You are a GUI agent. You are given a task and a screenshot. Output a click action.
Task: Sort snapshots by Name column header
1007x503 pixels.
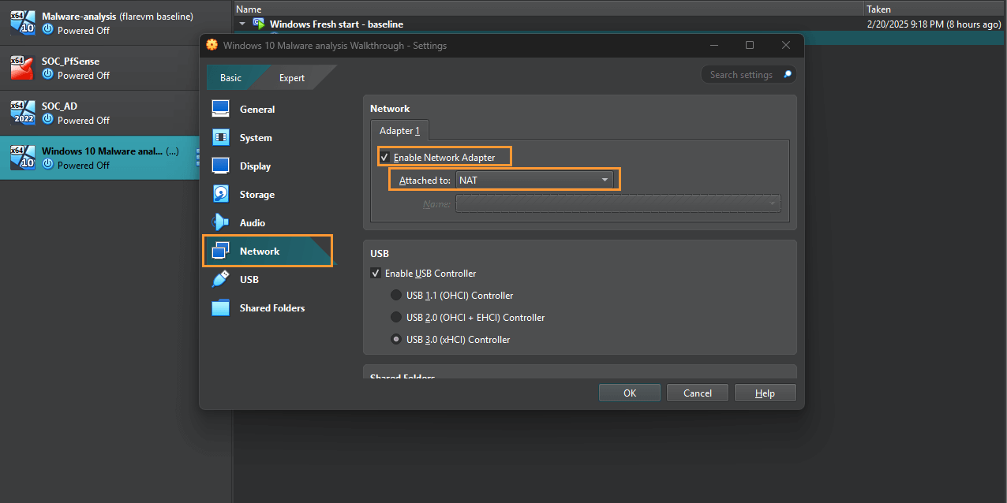pyautogui.click(x=549, y=9)
